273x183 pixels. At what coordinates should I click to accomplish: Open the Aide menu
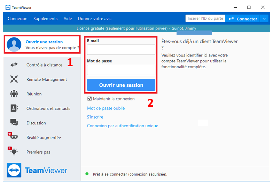pos(68,19)
